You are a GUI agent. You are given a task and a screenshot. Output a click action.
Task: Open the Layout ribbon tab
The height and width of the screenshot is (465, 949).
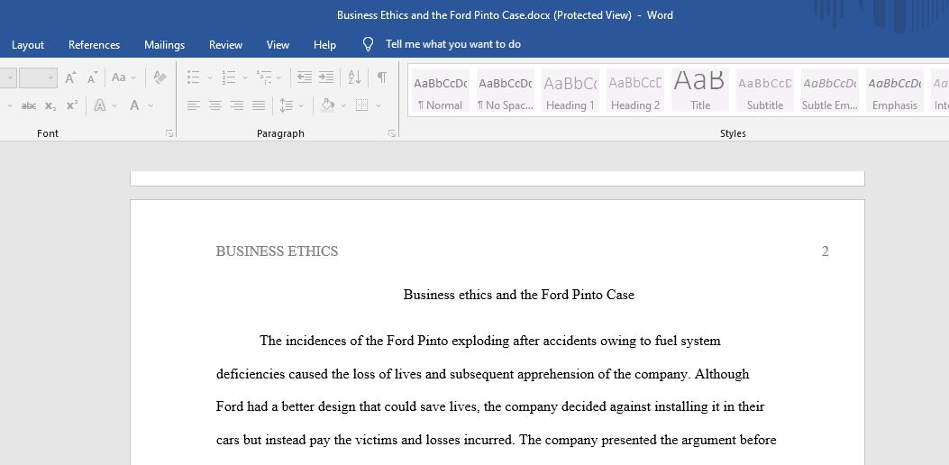pyautogui.click(x=28, y=45)
